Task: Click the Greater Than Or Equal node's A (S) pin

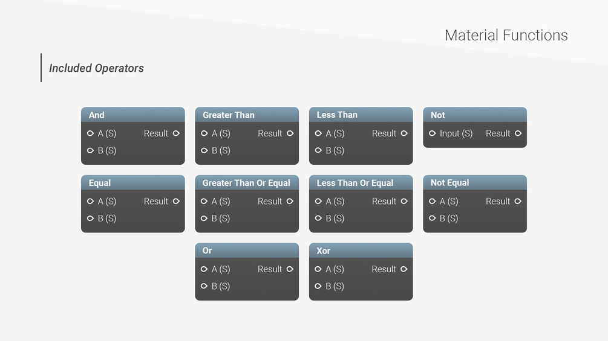Action: tap(204, 201)
